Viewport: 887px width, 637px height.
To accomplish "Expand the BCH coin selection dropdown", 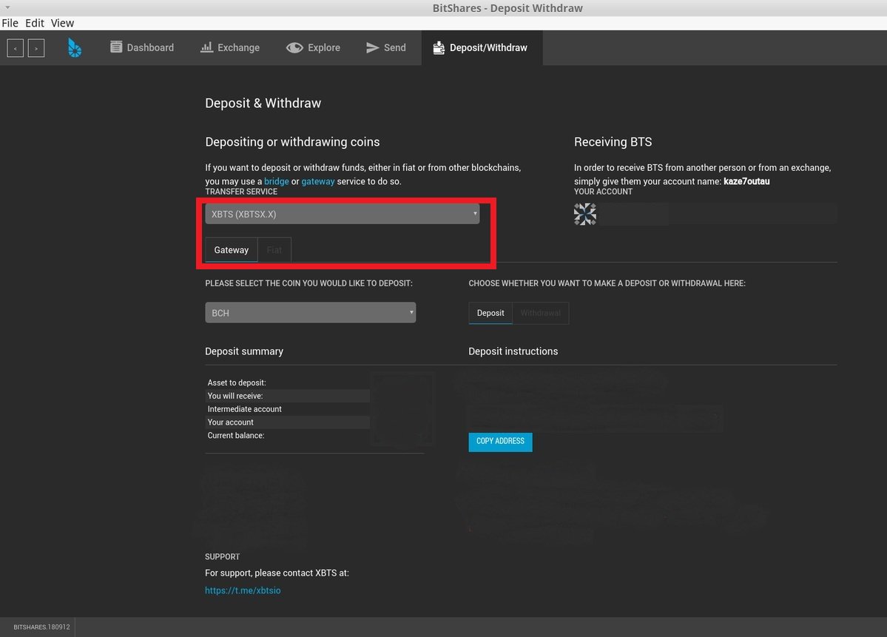I will tap(311, 313).
